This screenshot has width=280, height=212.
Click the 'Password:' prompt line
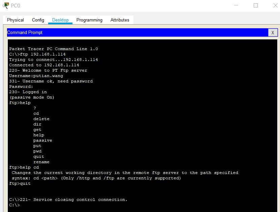[21, 87]
